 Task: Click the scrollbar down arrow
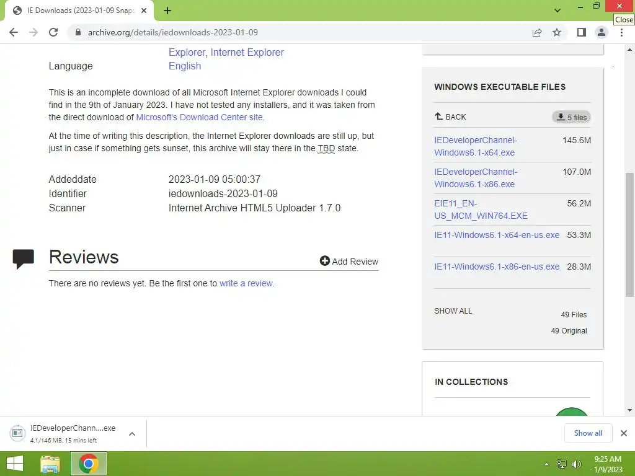tap(629, 410)
